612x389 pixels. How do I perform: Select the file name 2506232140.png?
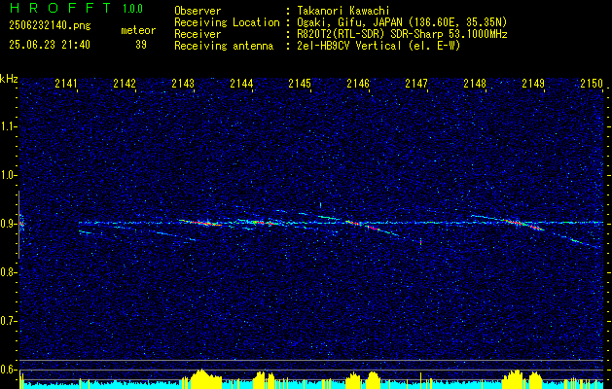[x=50, y=26]
